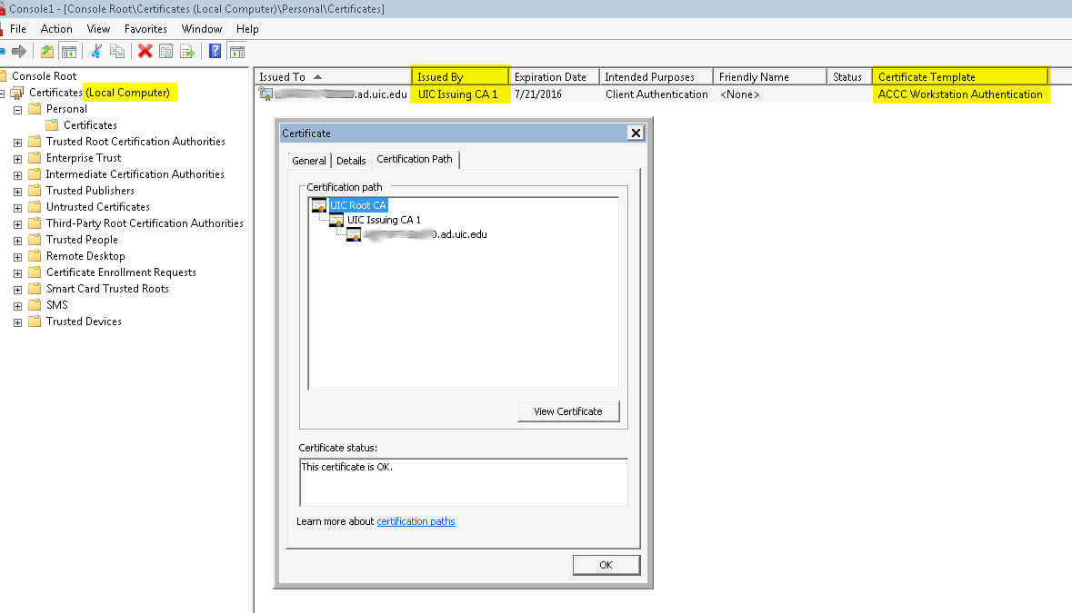Select the Certificates folder under Personal
1072x613 pixels.
point(90,125)
